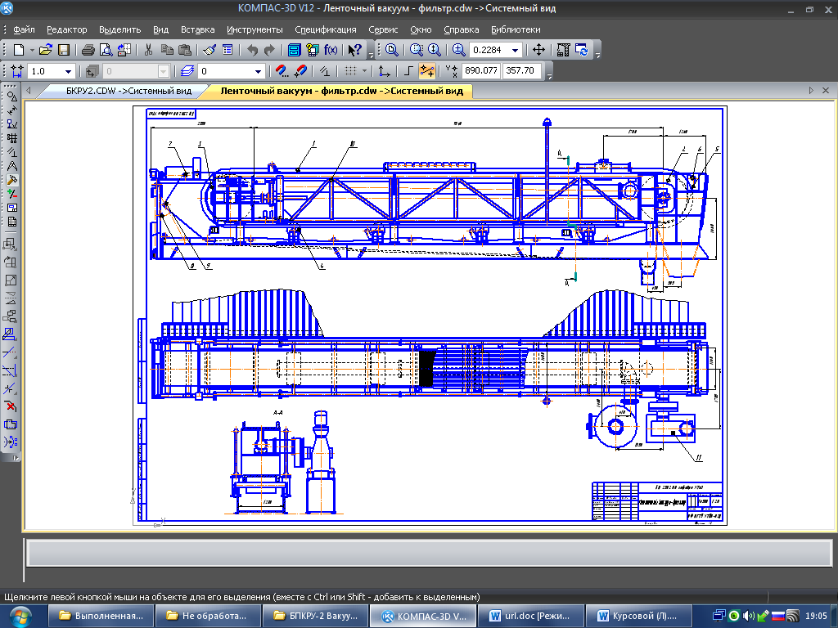Open the Спецификация menu
Screen dimensions: 838x628
326,29
